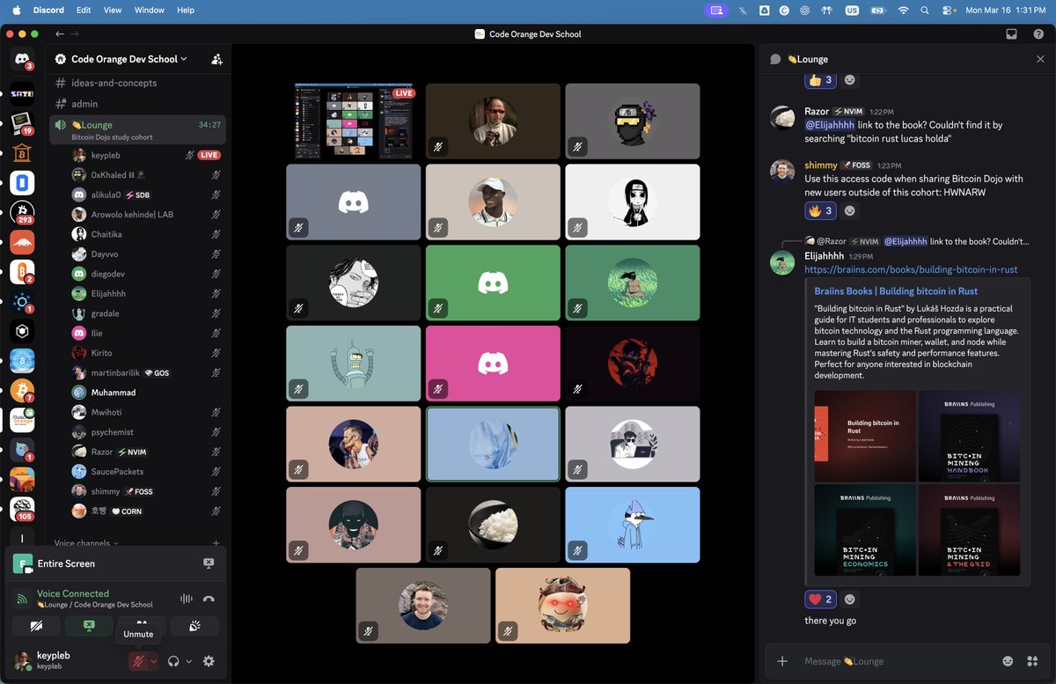This screenshot has height=684, width=1056.
Task: Unmute the microphone
Action: (x=138, y=661)
